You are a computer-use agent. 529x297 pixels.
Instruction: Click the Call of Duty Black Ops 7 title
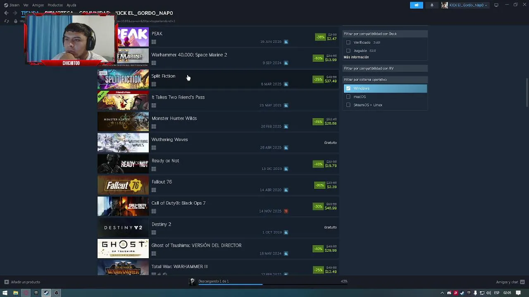coord(179,203)
